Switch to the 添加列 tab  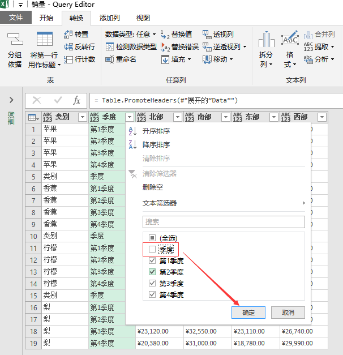pyautogui.click(x=109, y=18)
